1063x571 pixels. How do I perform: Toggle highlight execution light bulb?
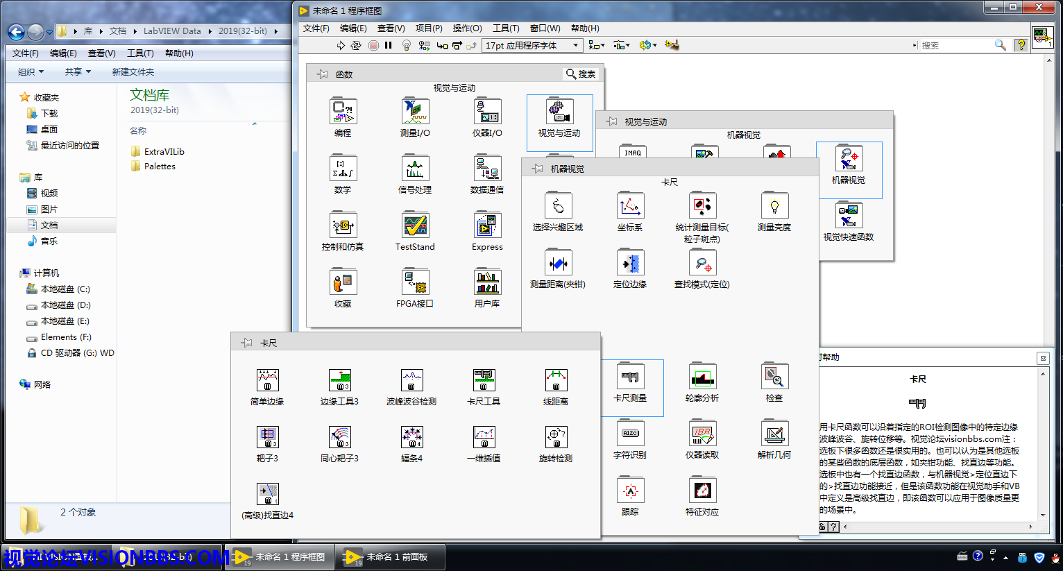coord(407,46)
